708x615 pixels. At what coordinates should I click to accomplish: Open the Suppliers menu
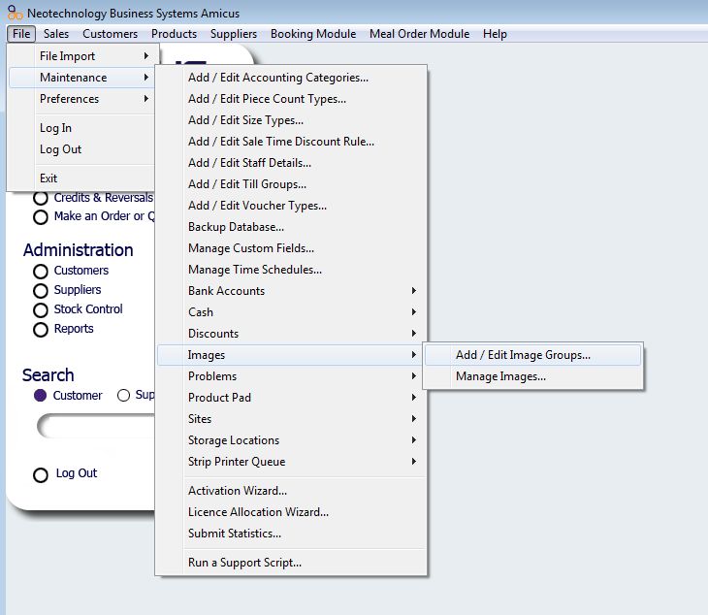coord(234,34)
